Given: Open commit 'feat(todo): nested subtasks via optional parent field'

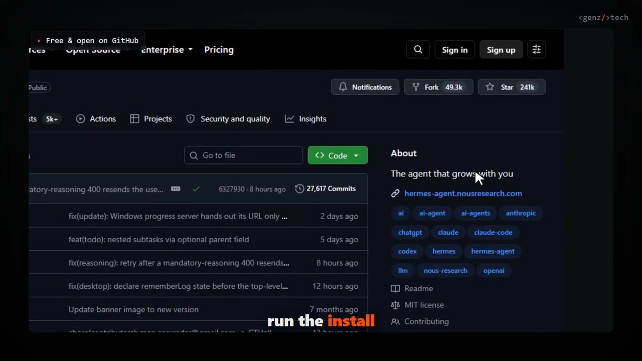Looking at the screenshot, I should click(x=158, y=239).
